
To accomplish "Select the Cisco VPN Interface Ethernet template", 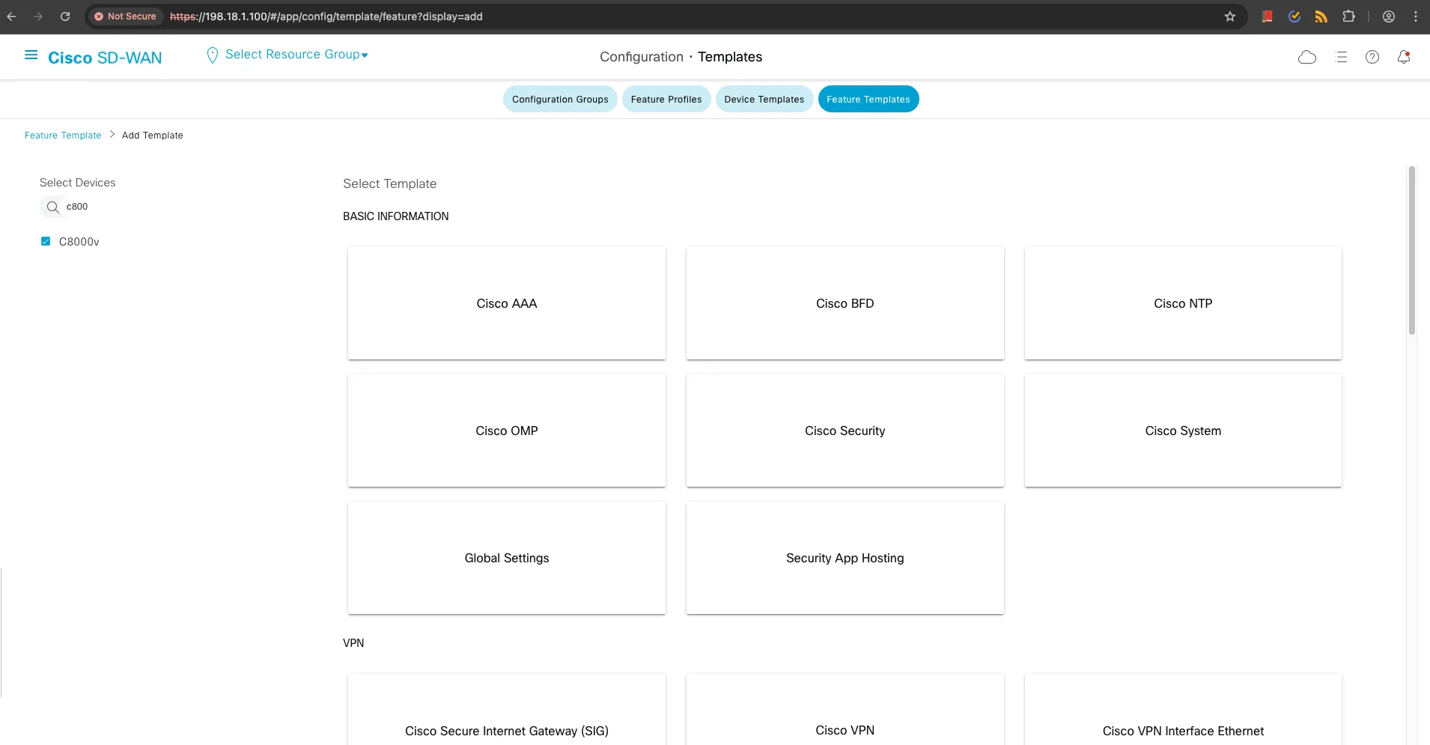I will pos(1183,730).
